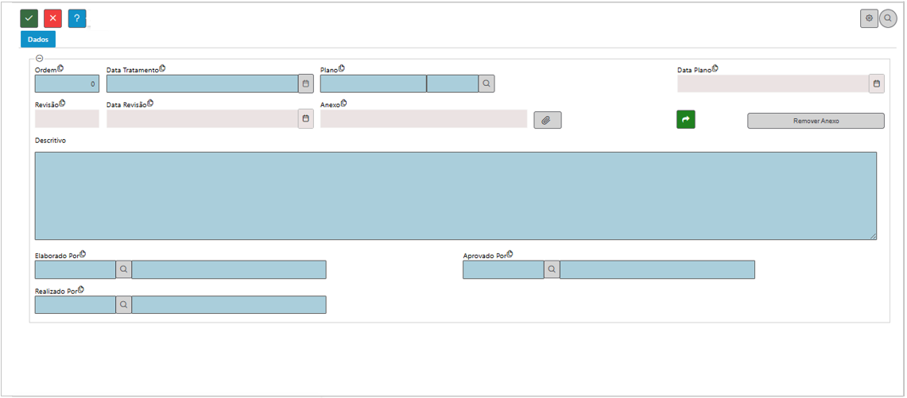Open the Data Revisão calendar picker
This screenshot has width=907, height=398.
click(306, 118)
